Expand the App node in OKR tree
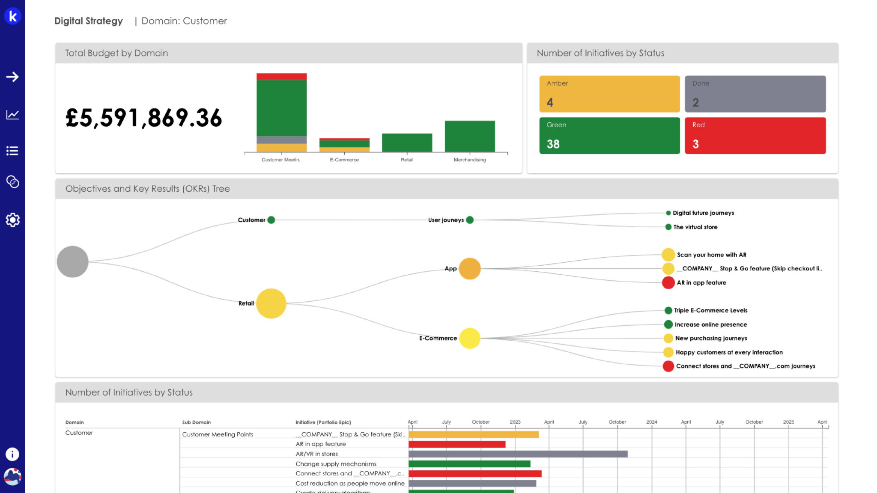 469,269
